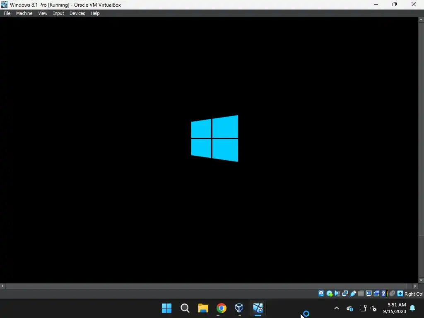Open the USB devices status icon
Viewport: 424px width, 318px height.
[353, 294]
